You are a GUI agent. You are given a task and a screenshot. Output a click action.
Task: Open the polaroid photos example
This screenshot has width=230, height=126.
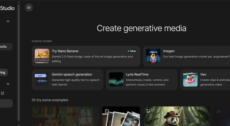(121, 116)
